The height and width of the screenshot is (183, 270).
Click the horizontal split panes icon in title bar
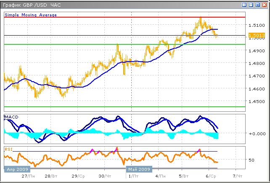[x=251, y=5]
